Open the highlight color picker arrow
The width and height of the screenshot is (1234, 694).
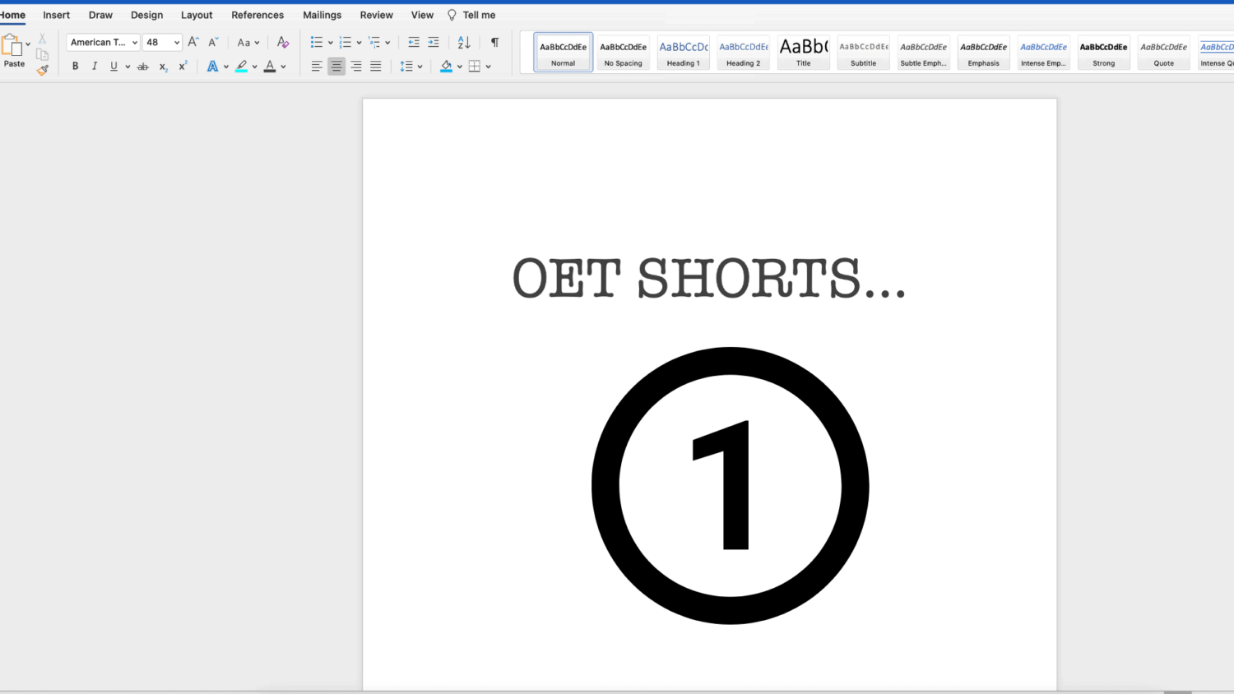coord(255,67)
